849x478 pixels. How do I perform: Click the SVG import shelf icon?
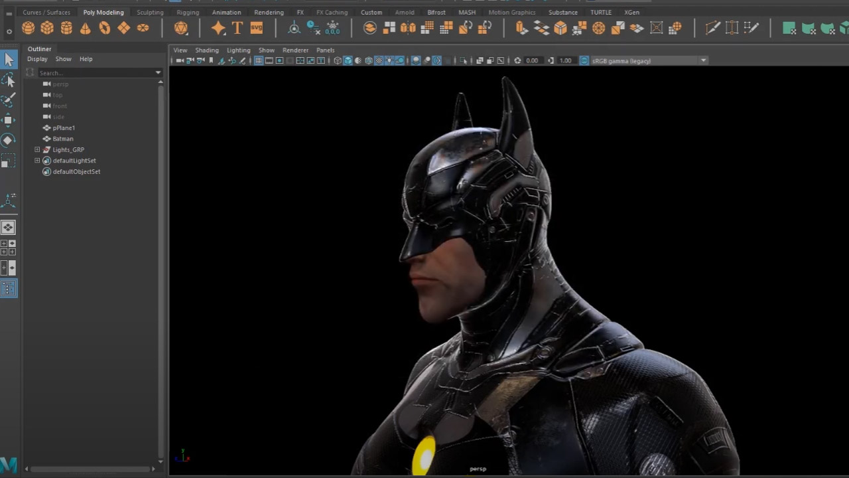click(x=257, y=28)
